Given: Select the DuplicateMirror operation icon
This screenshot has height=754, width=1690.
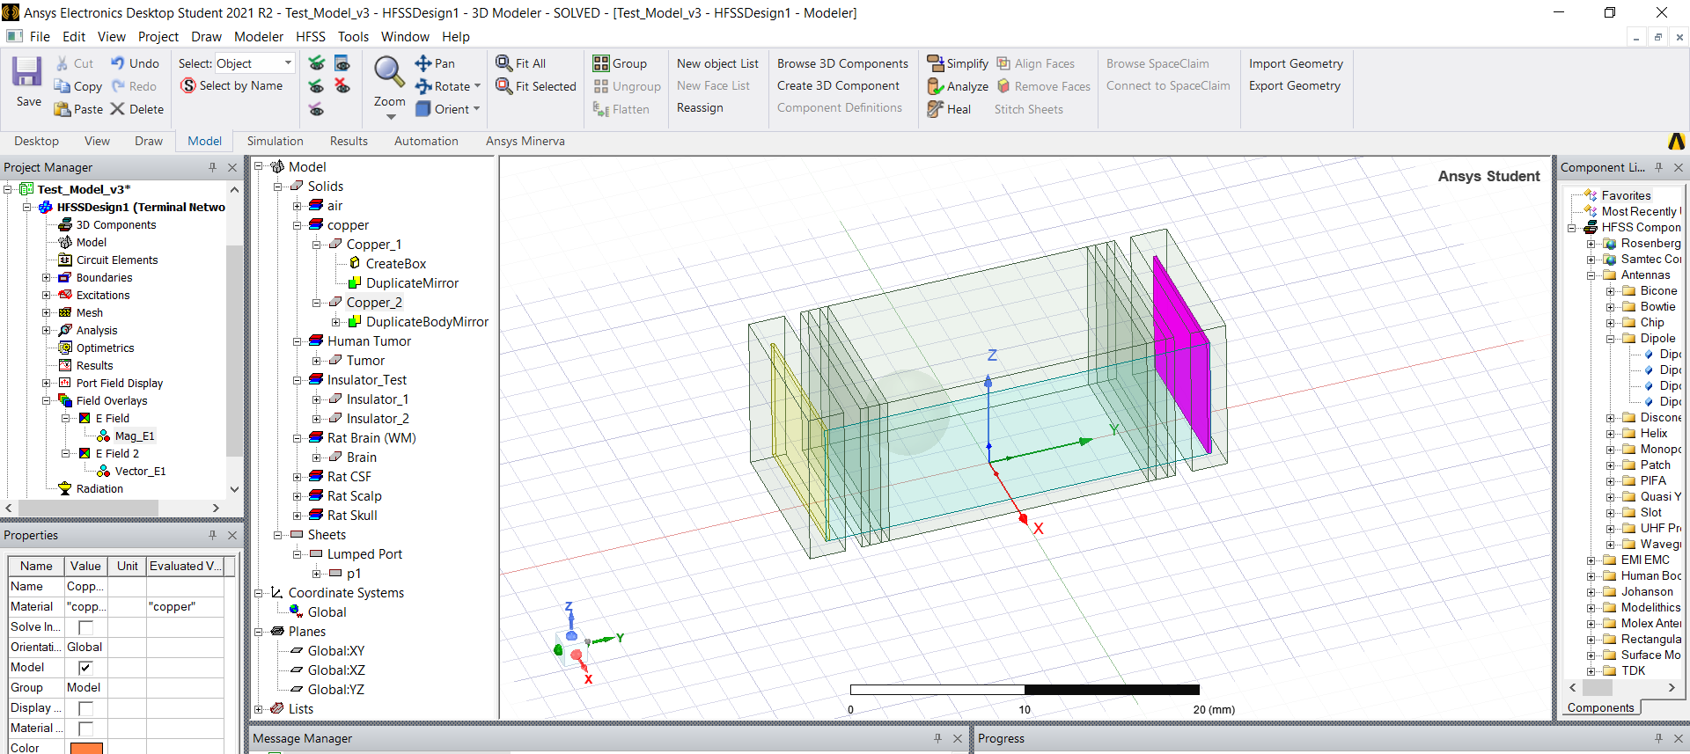Looking at the screenshot, I should [x=355, y=282].
